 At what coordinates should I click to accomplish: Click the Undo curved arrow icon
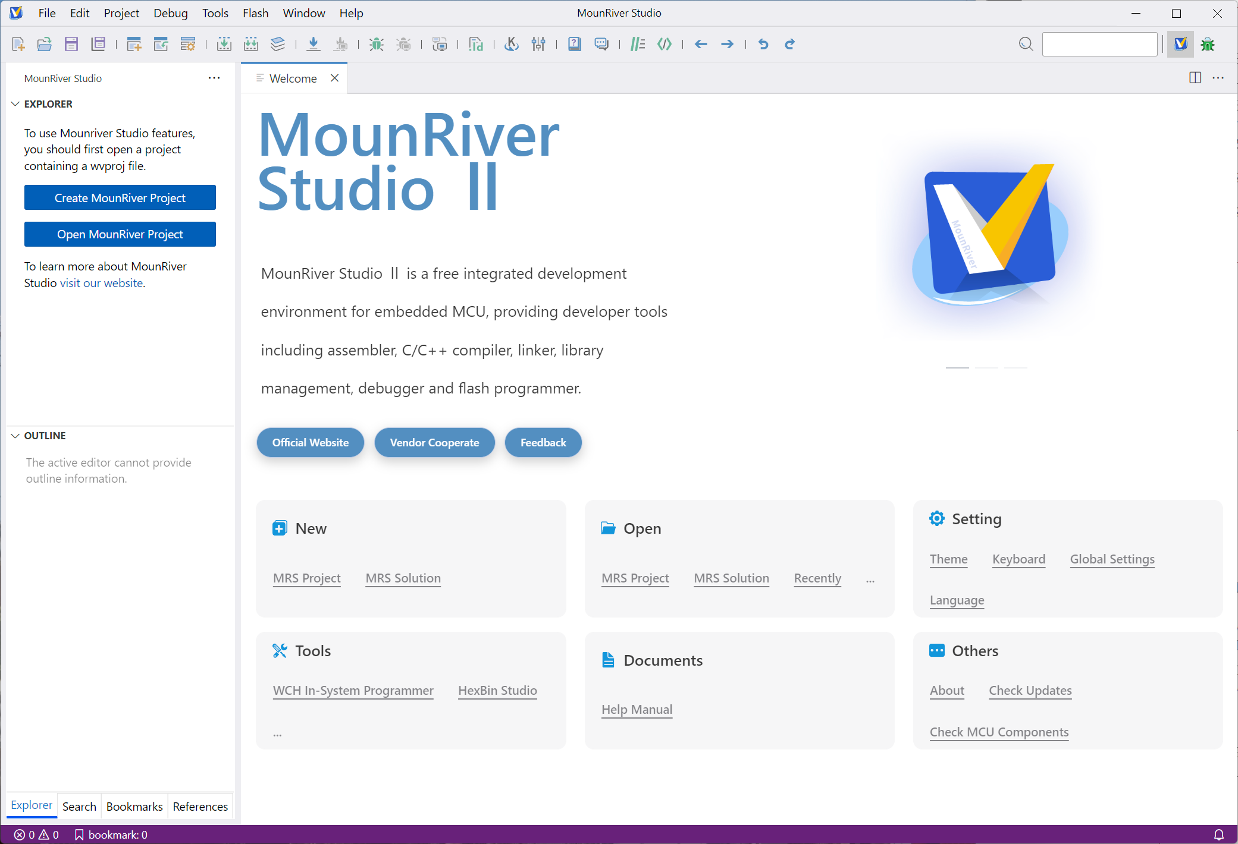pos(763,44)
